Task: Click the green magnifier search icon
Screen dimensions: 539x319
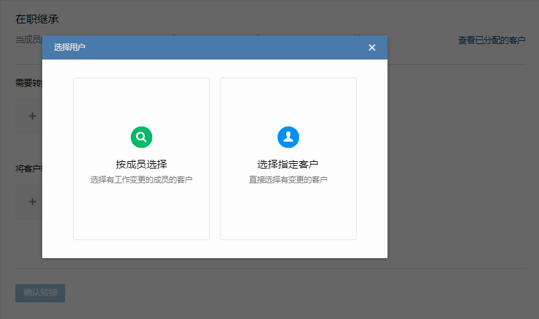Action: click(141, 137)
